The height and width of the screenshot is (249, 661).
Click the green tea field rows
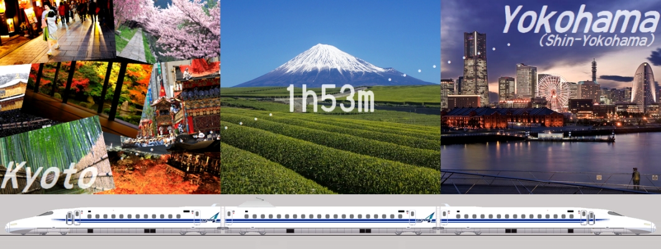pyautogui.click(x=330, y=149)
